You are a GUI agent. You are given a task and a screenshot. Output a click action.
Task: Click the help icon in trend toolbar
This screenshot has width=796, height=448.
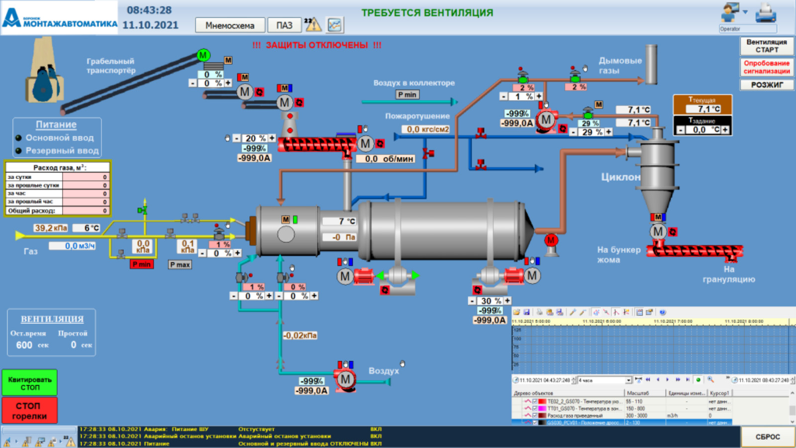click(x=662, y=312)
